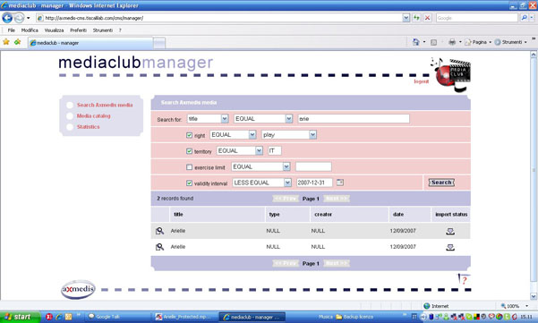Click the Media Club logo
Screen dimensions: 538x323
[451, 75]
